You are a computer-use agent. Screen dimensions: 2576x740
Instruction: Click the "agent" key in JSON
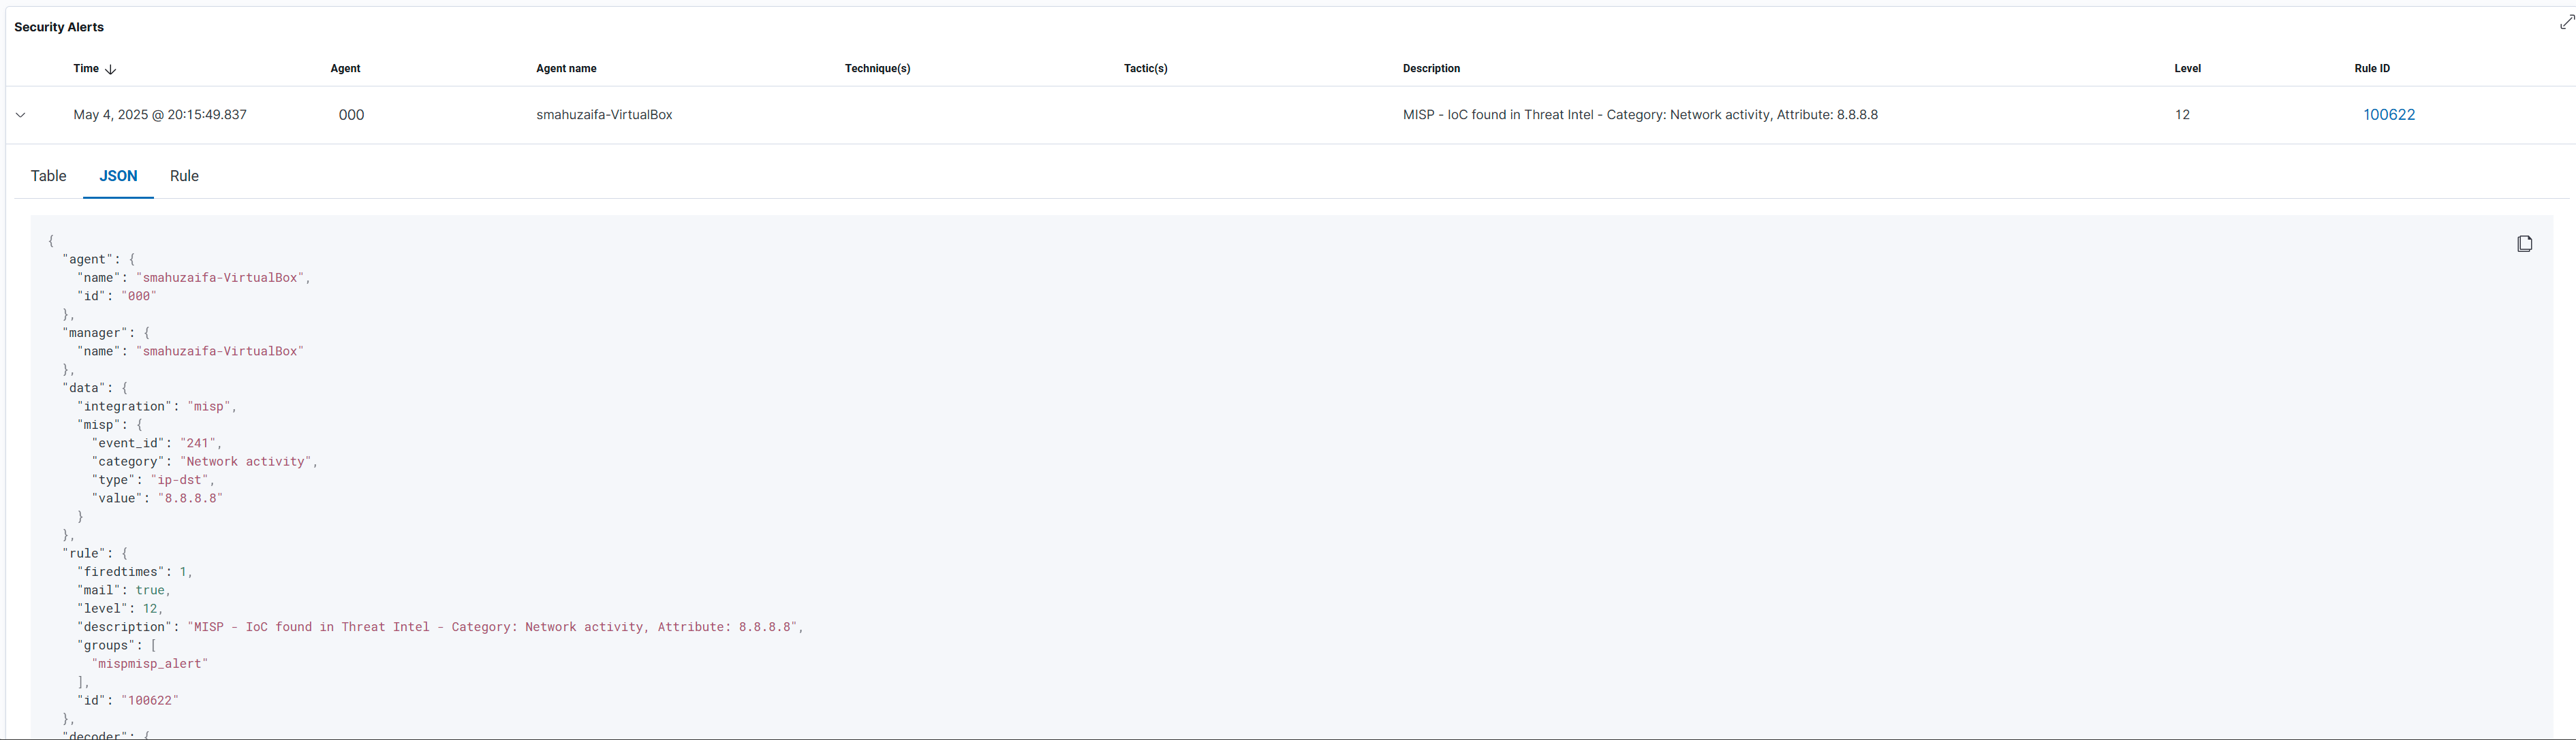coord(88,259)
